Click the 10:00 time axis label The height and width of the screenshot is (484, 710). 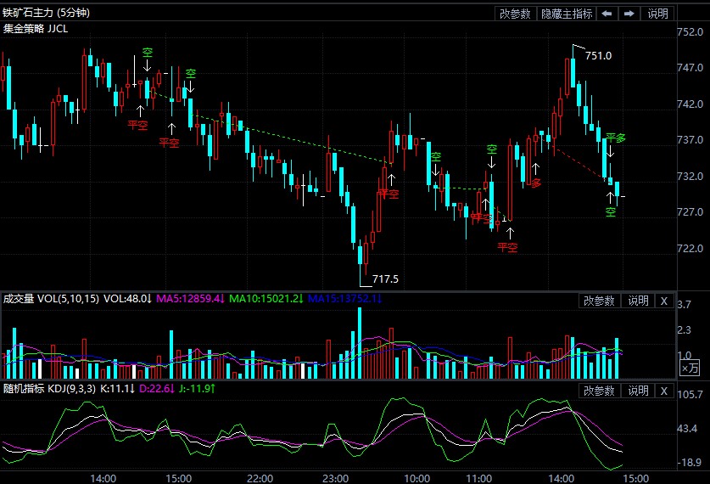[x=417, y=479]
